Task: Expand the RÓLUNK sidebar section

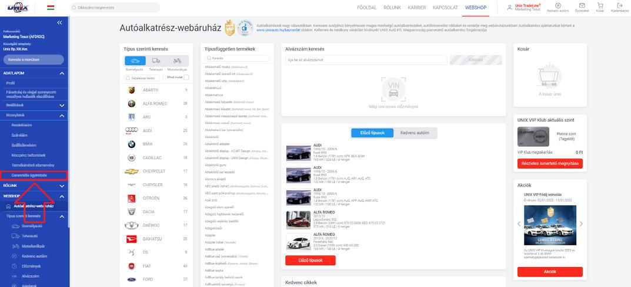Action: pyautogui.click(x=62, y=186)
